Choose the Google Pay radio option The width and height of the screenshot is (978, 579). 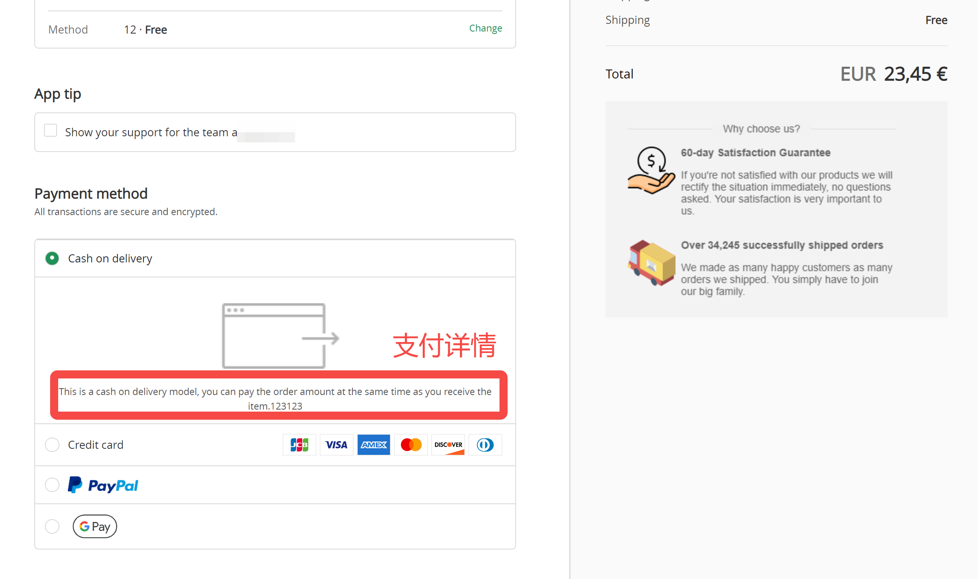[52, 526]
